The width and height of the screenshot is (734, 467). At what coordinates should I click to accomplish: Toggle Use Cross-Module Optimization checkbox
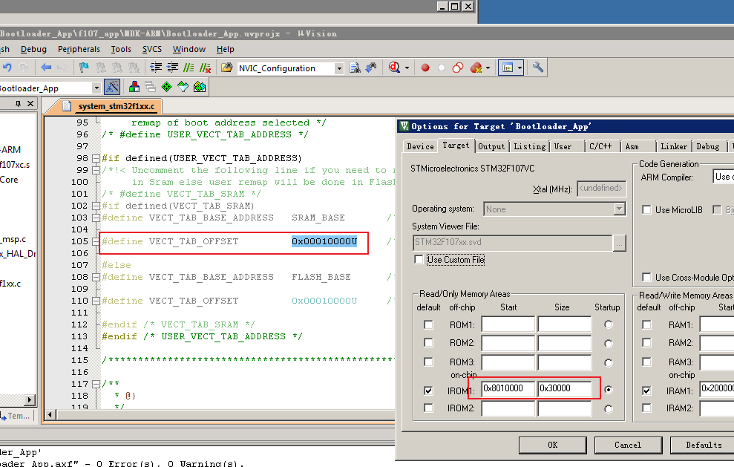646,277
